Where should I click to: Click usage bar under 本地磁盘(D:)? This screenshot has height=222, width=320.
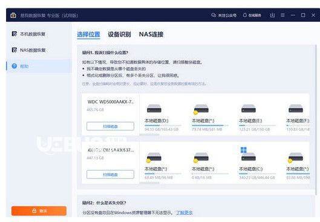[163, 125]
